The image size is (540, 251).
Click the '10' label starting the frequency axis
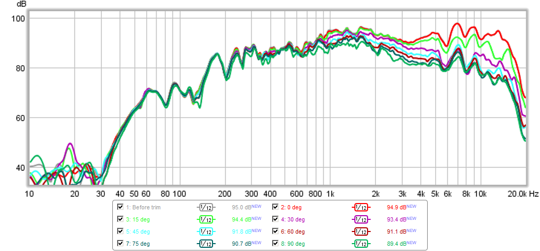click(x=30, y=194)
